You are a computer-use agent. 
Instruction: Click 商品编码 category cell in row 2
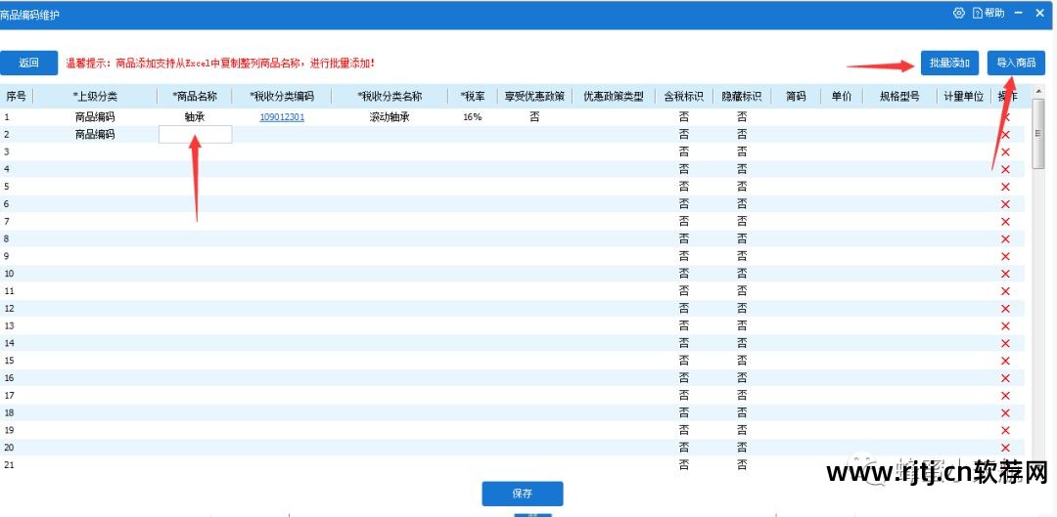94,135
